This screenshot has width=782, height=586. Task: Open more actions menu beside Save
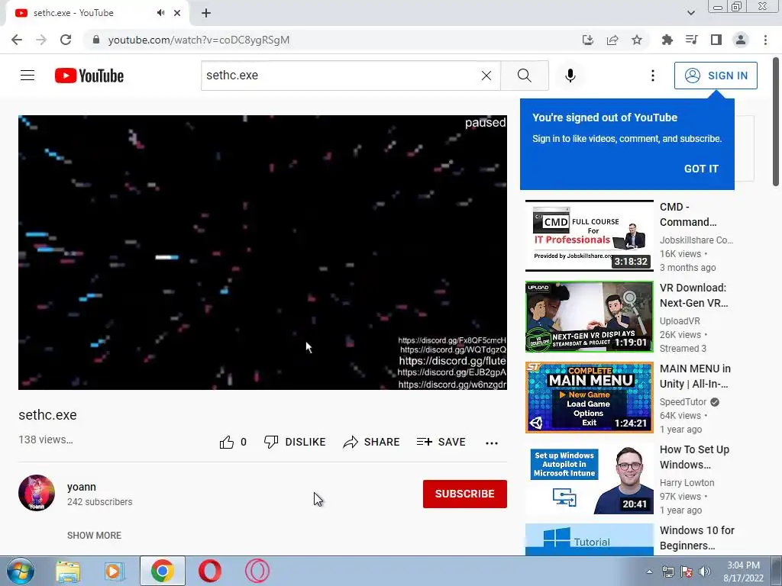point(492,443)
